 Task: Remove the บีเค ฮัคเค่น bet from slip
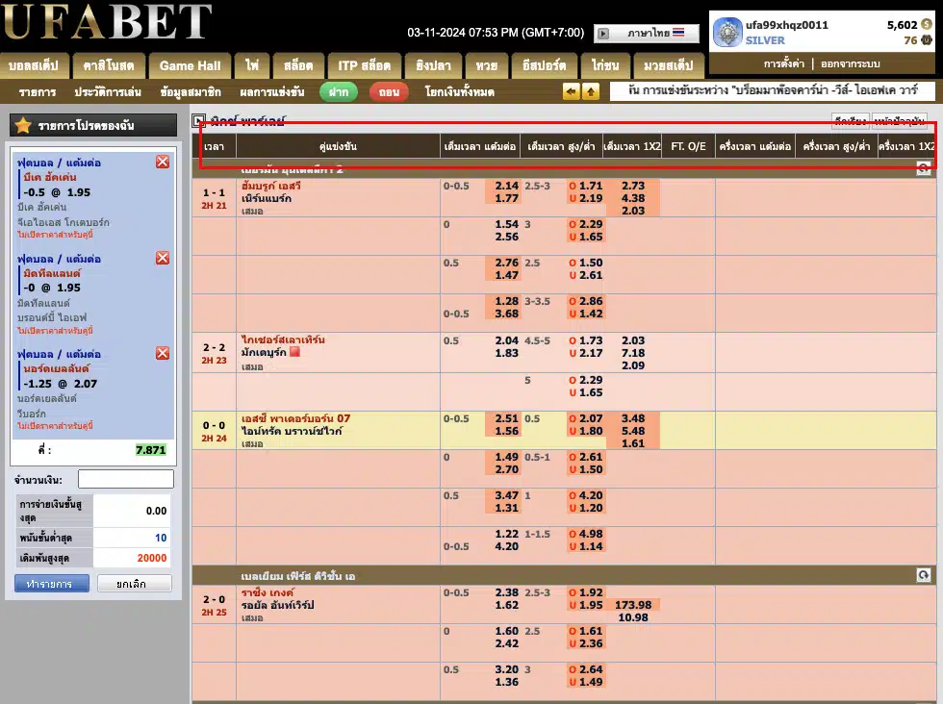point(163,163)
